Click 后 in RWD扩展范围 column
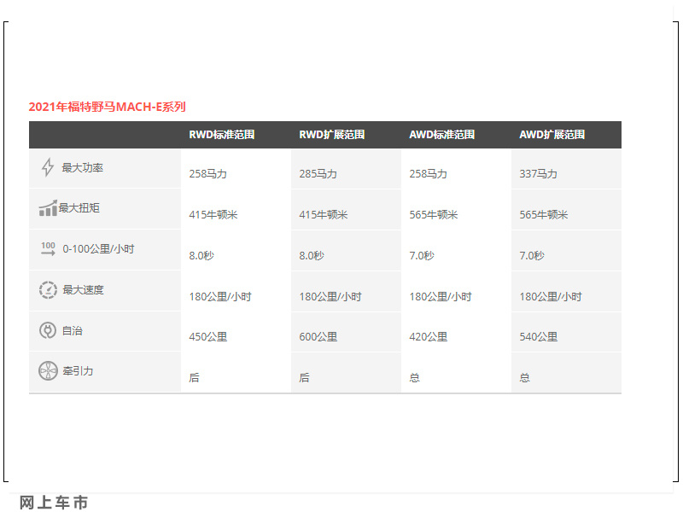This screenshot has width=683, height=512. pos(305,377)
